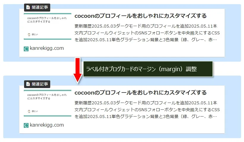Screen dimensions: 244x142
Task: Click the teal bar atop the upper thumbnail
Action: (48, 14)
